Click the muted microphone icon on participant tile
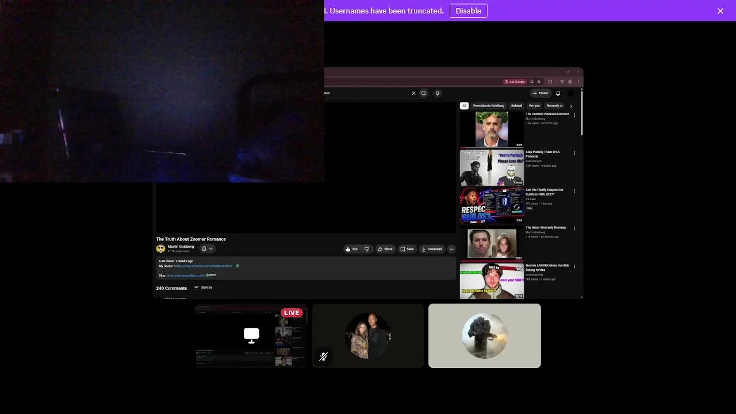Image resolution: width=736 pixels, height=414 pixels. pyautogui.click(x=323, y=356)
